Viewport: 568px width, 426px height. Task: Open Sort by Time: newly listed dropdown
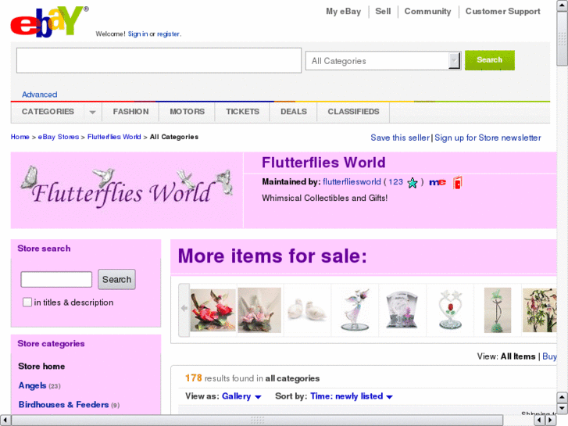pos(352,396)
